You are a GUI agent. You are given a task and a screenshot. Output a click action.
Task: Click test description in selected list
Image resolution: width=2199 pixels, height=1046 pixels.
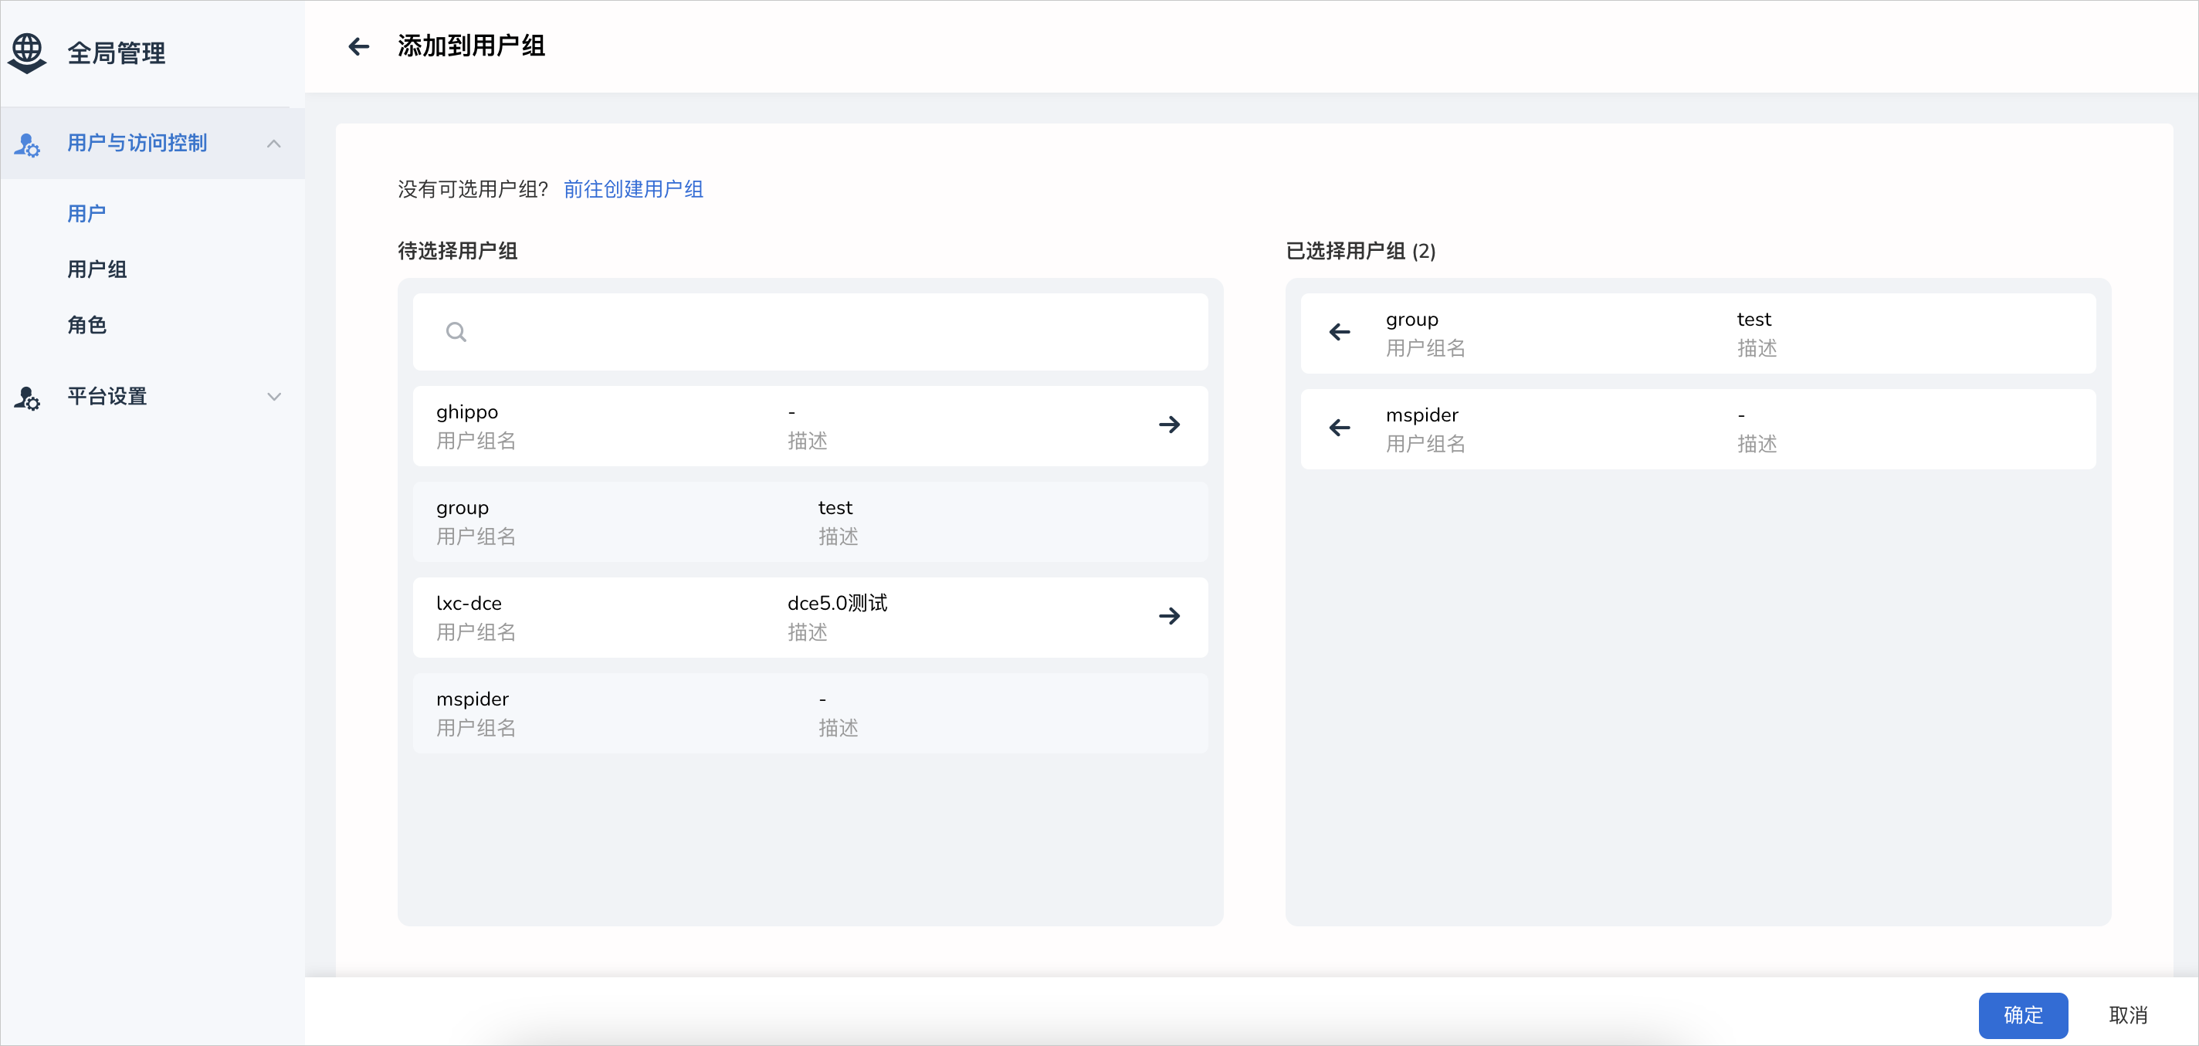[x=1753, y=319]
